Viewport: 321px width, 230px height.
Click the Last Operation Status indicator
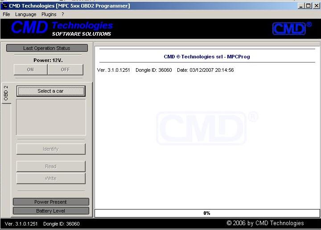(47, 48)
